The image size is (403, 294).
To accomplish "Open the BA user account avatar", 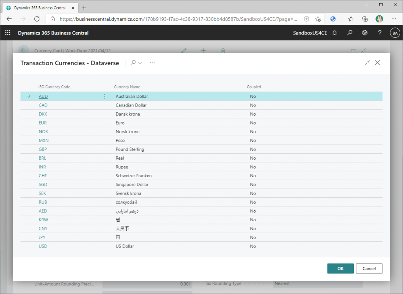I will click(395, 33).
